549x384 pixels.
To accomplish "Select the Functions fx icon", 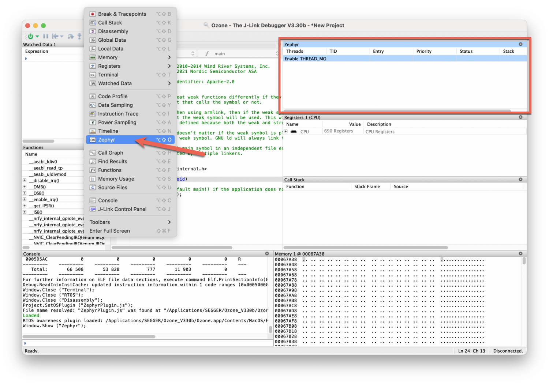I will click(93, 170).
